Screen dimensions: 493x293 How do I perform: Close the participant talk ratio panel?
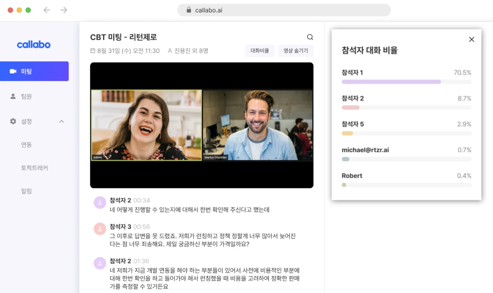click(471, 39)
